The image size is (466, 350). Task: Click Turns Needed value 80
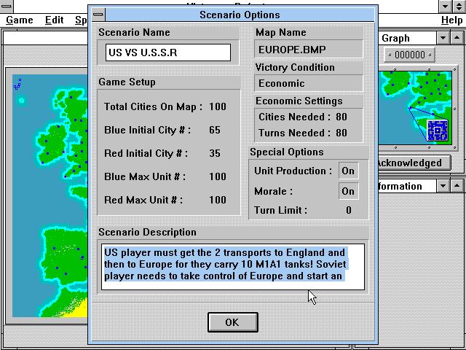tap(341, 133)
